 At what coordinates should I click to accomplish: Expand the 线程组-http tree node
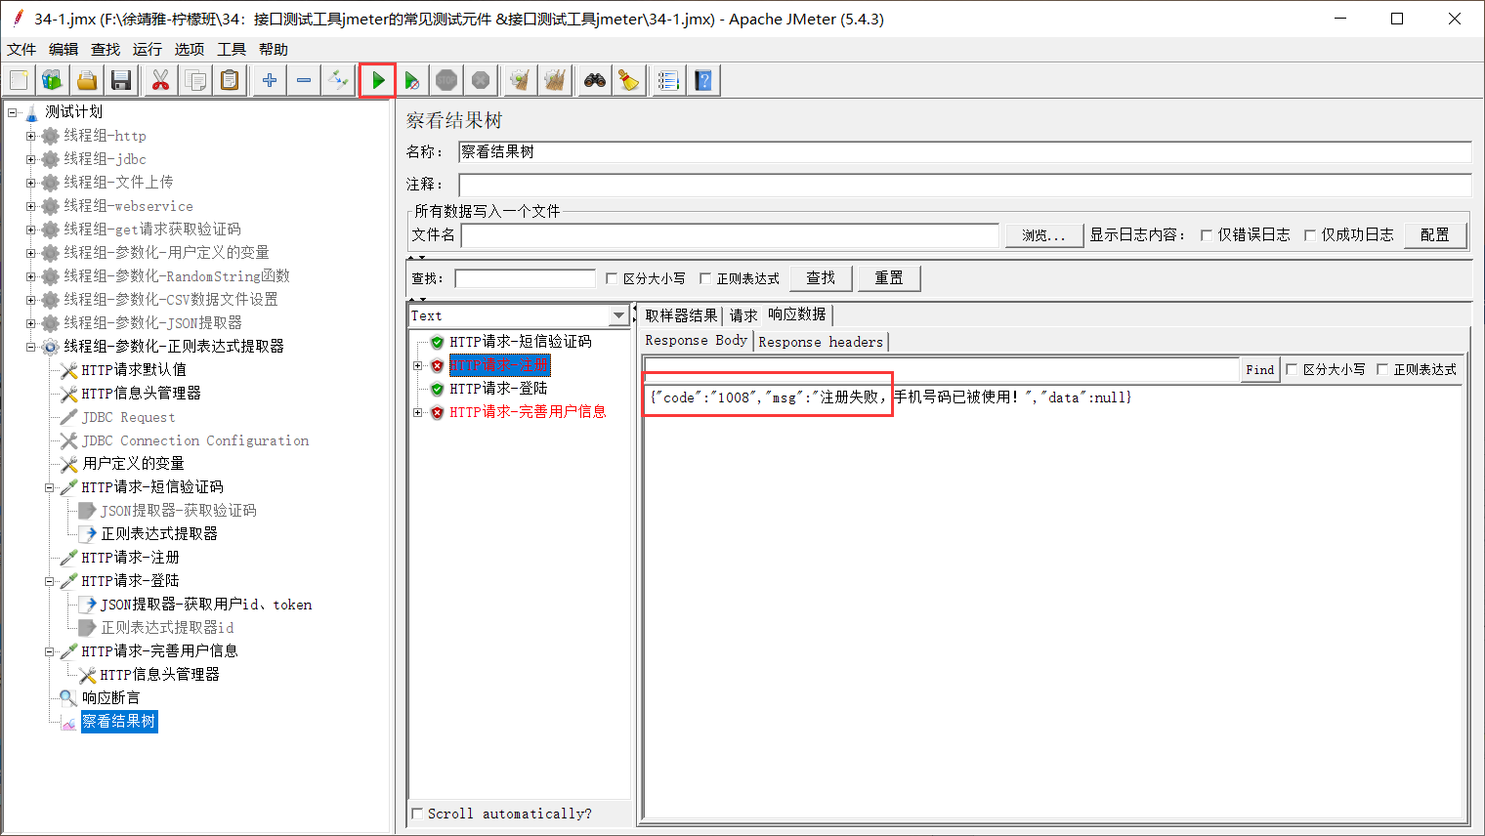pyautogui.click(x=30, y=136)
